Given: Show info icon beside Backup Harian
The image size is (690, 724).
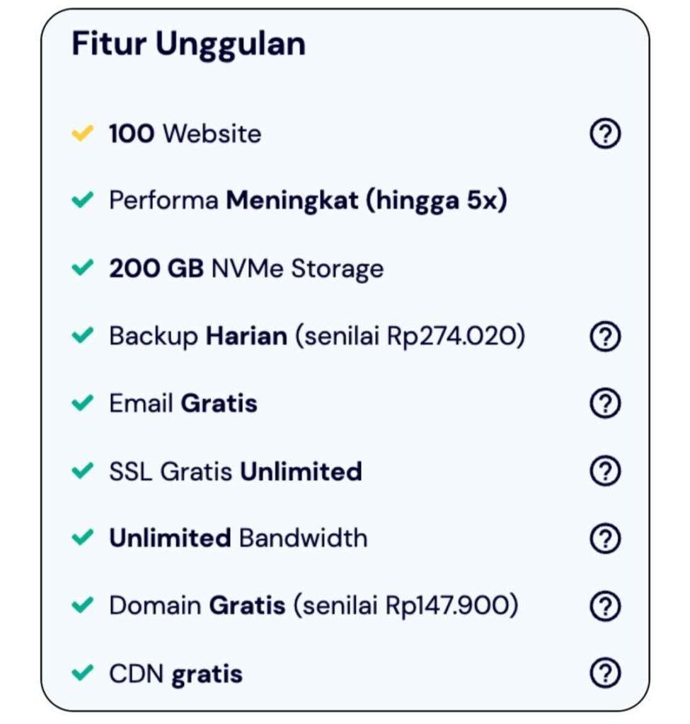Looking at the screenshot, I should point(605,336).
